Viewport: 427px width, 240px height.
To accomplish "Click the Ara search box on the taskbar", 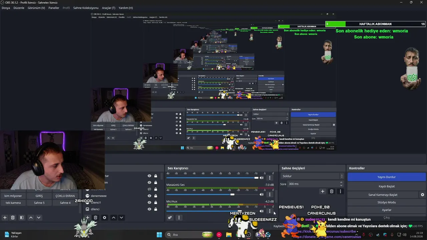I will tap(189, 235).
